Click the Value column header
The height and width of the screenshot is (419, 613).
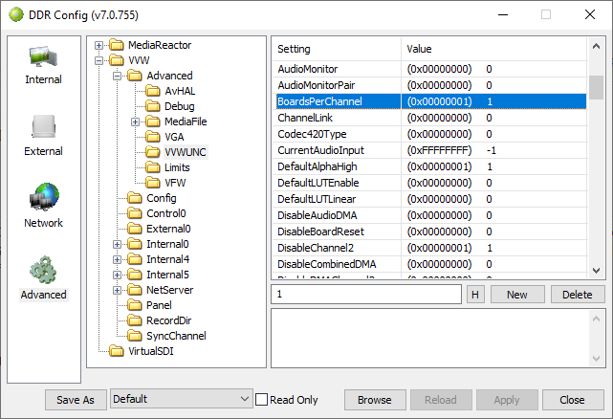[x=494, y=50]
